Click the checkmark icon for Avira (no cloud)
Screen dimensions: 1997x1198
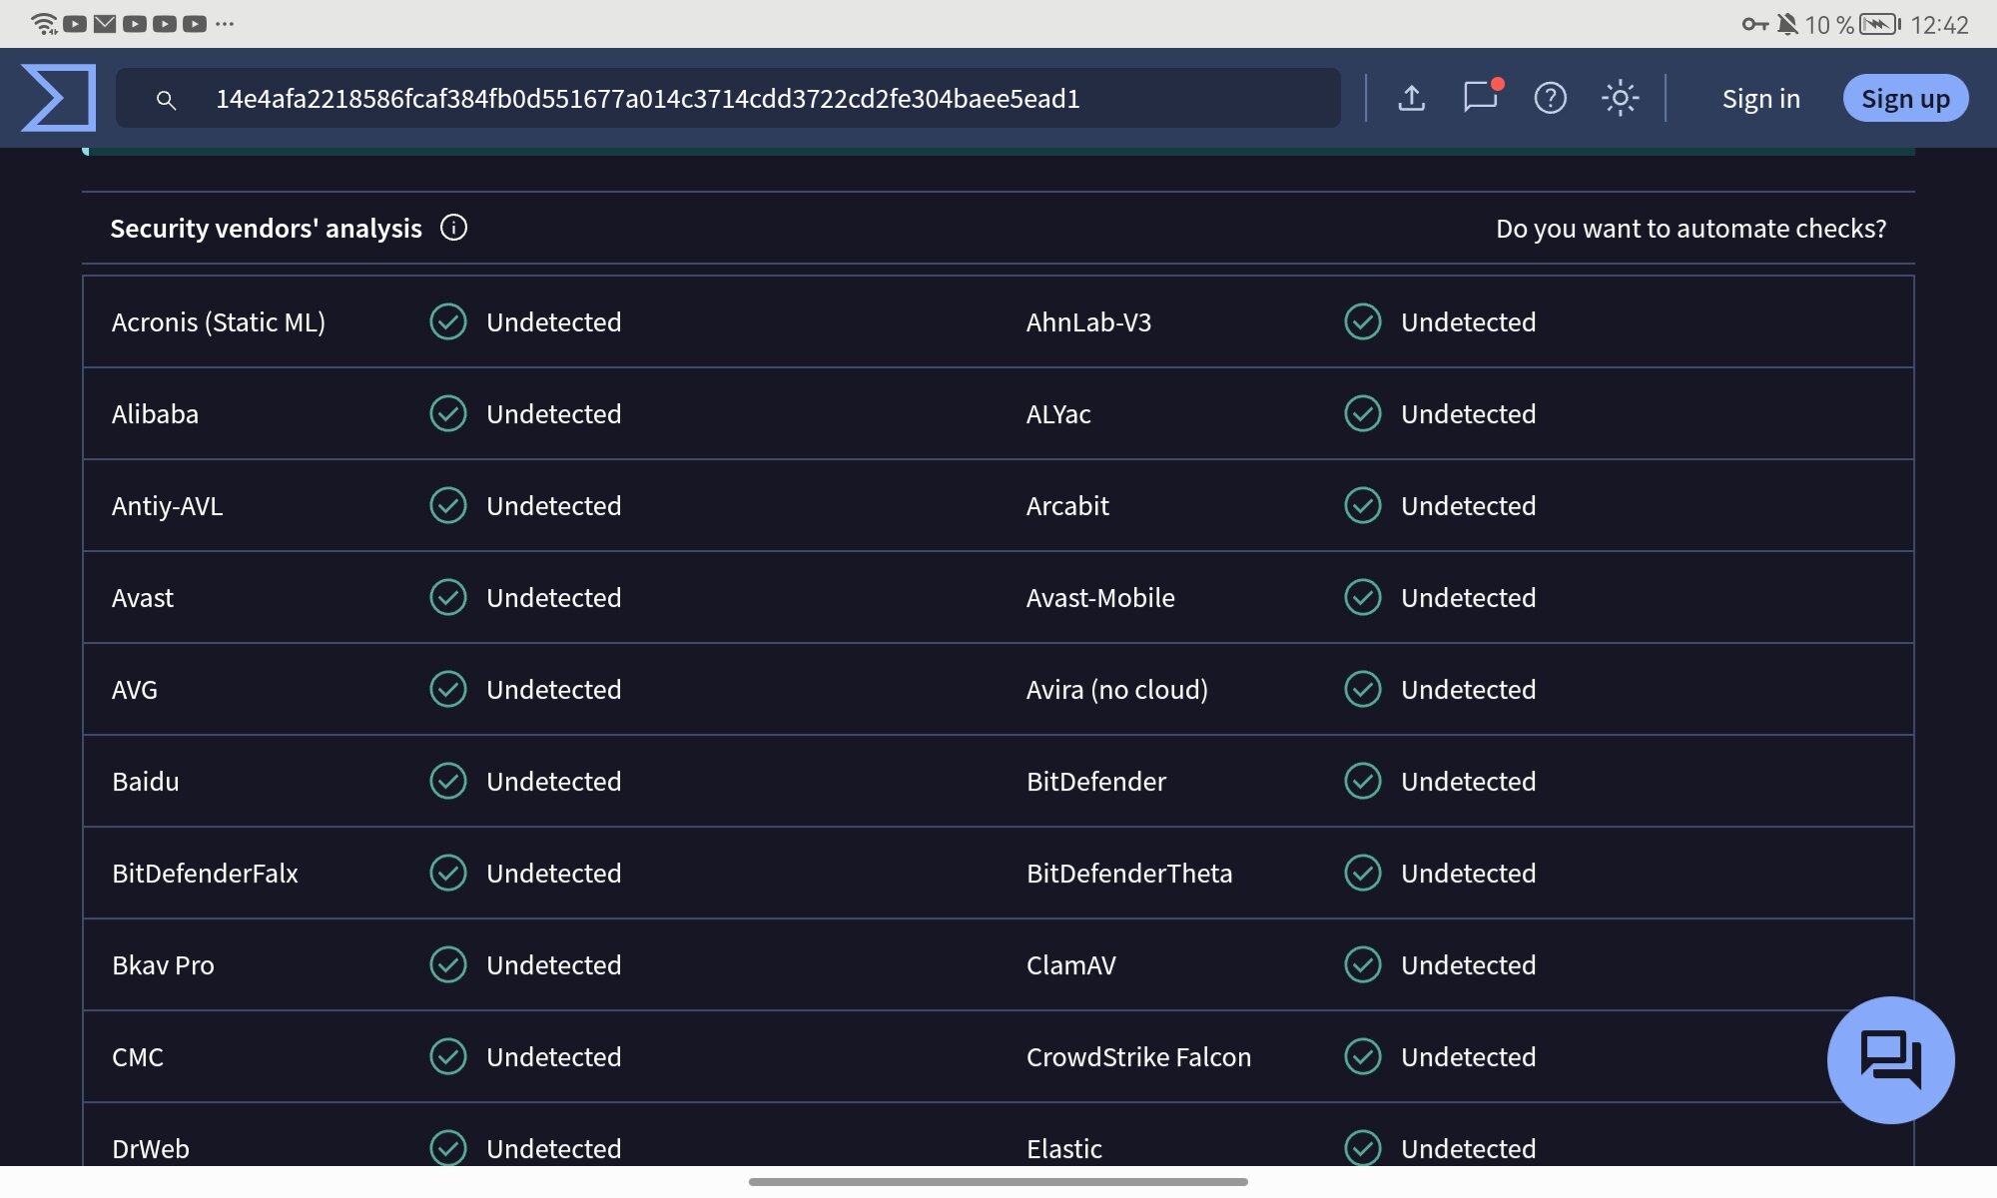click(x=1363, y=689)
